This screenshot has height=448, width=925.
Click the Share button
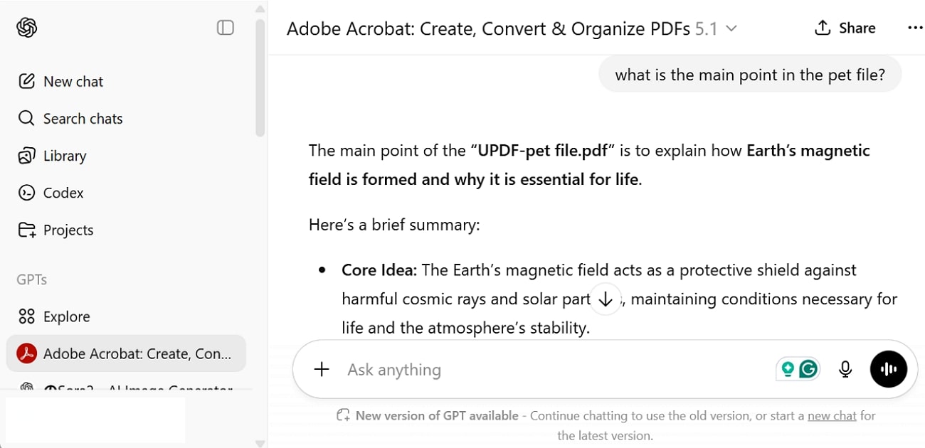click(845, 28)
